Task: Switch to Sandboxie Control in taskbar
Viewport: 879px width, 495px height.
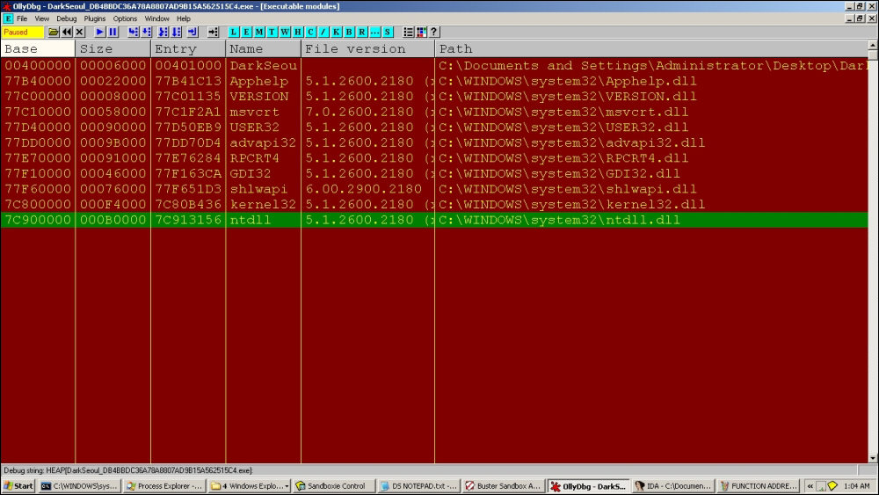Action: coord(333,486)
